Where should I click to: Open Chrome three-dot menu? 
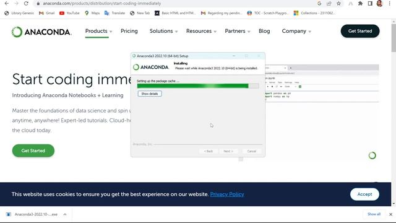point(390,4)
